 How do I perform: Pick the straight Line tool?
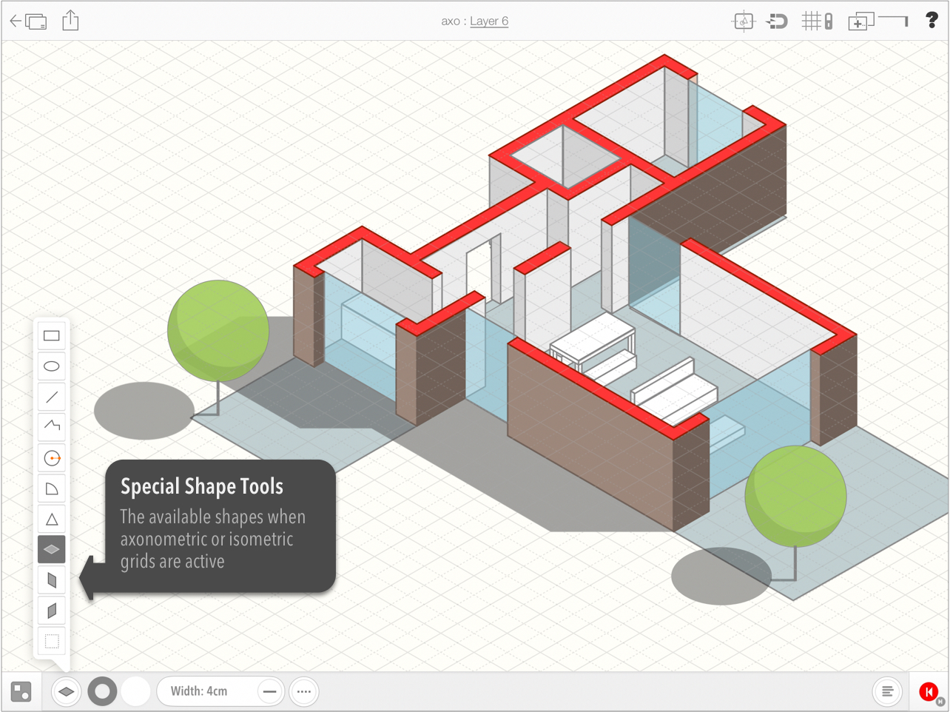[52, 397]
